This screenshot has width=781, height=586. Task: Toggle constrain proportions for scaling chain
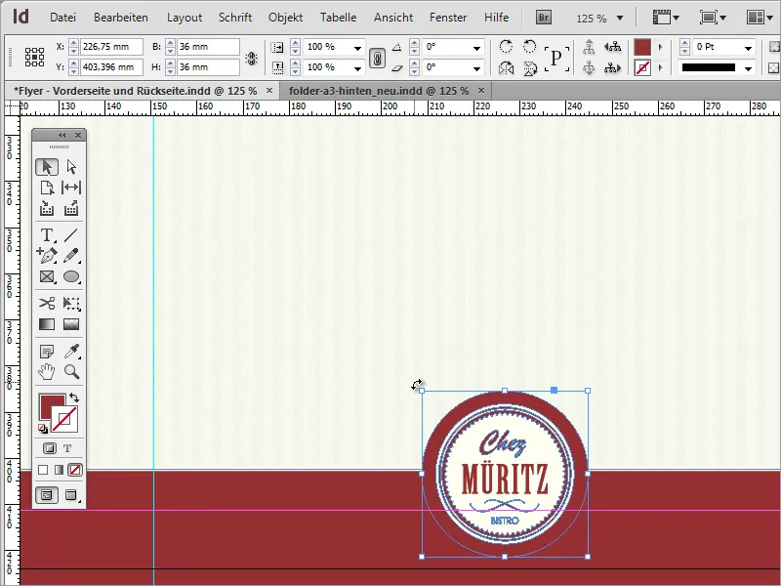(377, 59)
